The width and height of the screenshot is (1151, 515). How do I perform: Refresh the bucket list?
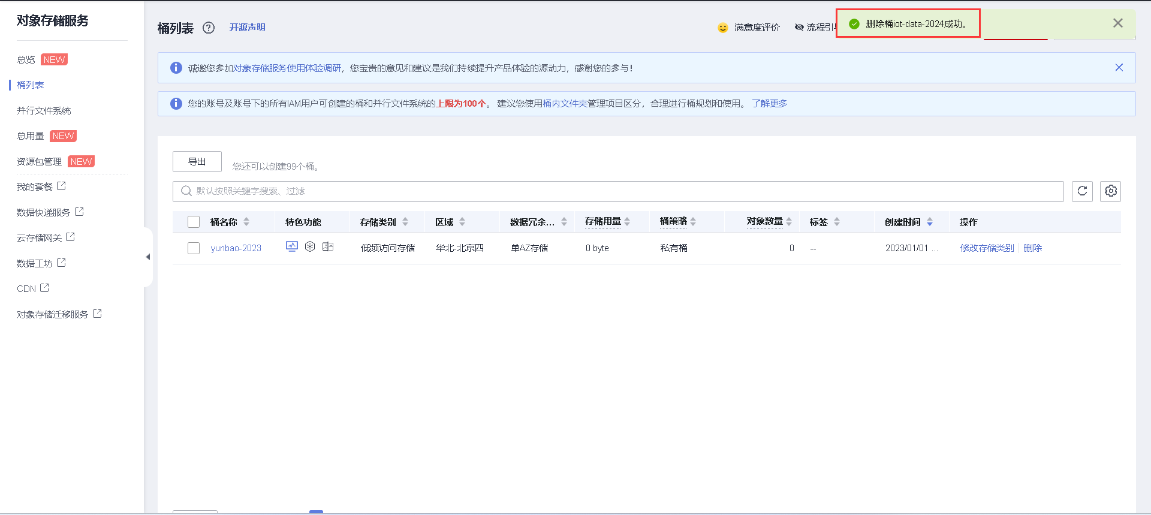pos(1082,191)
